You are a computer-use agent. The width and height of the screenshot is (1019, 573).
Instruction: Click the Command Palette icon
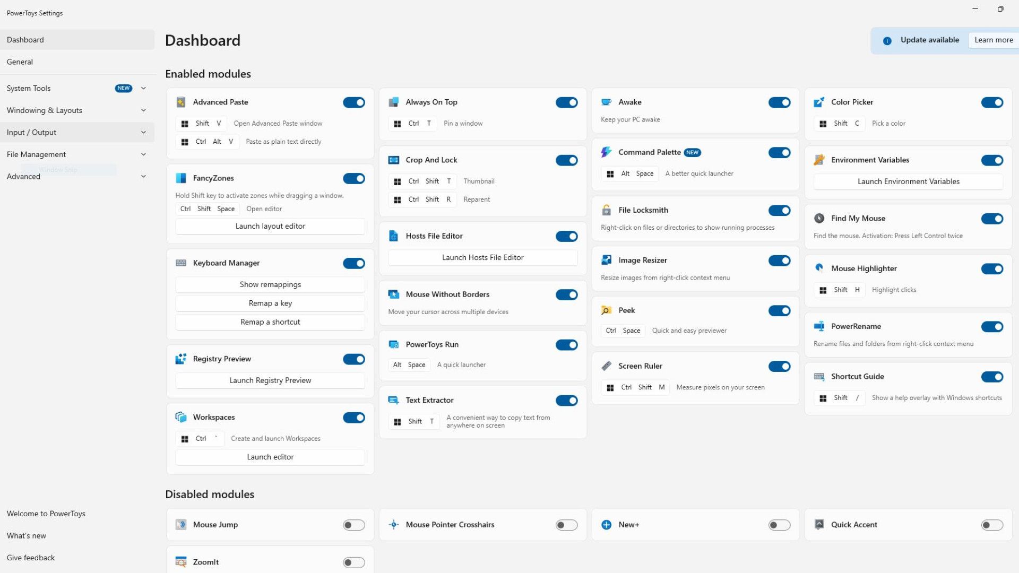coord(606,152)
